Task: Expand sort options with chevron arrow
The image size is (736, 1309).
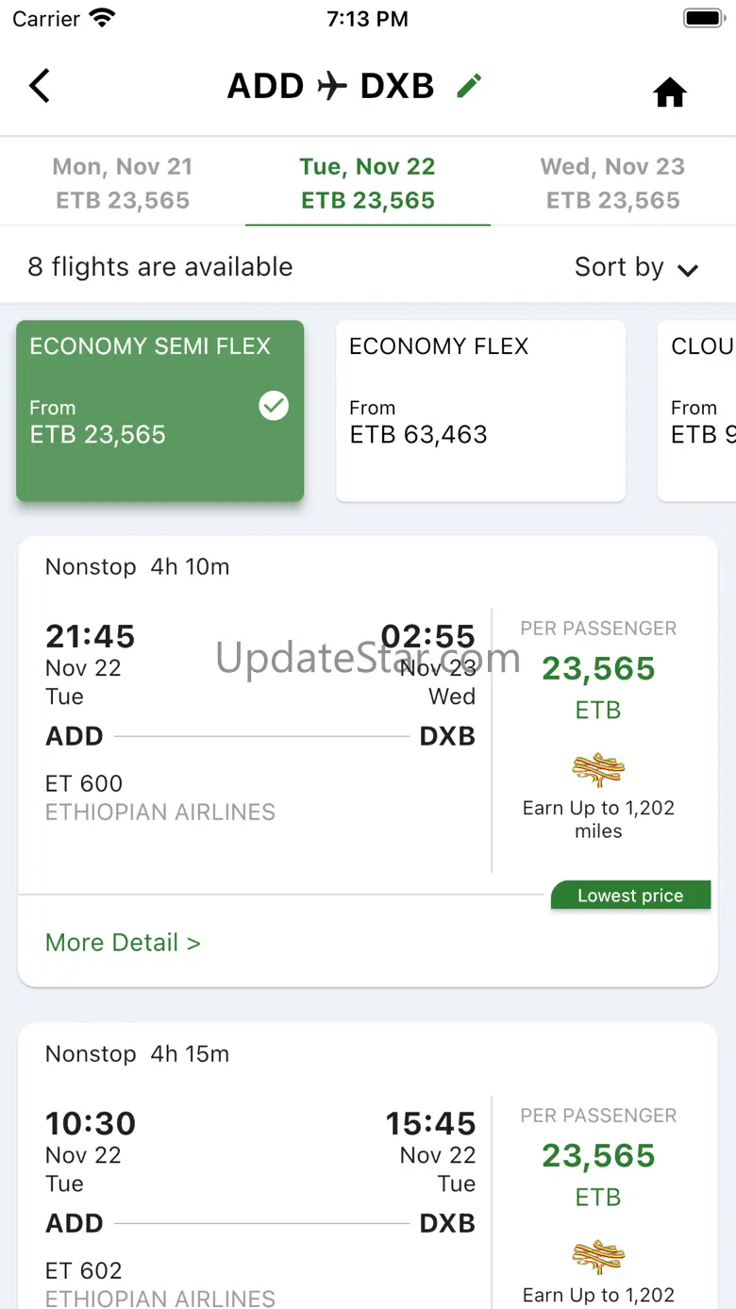Action: tap(689, 270)
